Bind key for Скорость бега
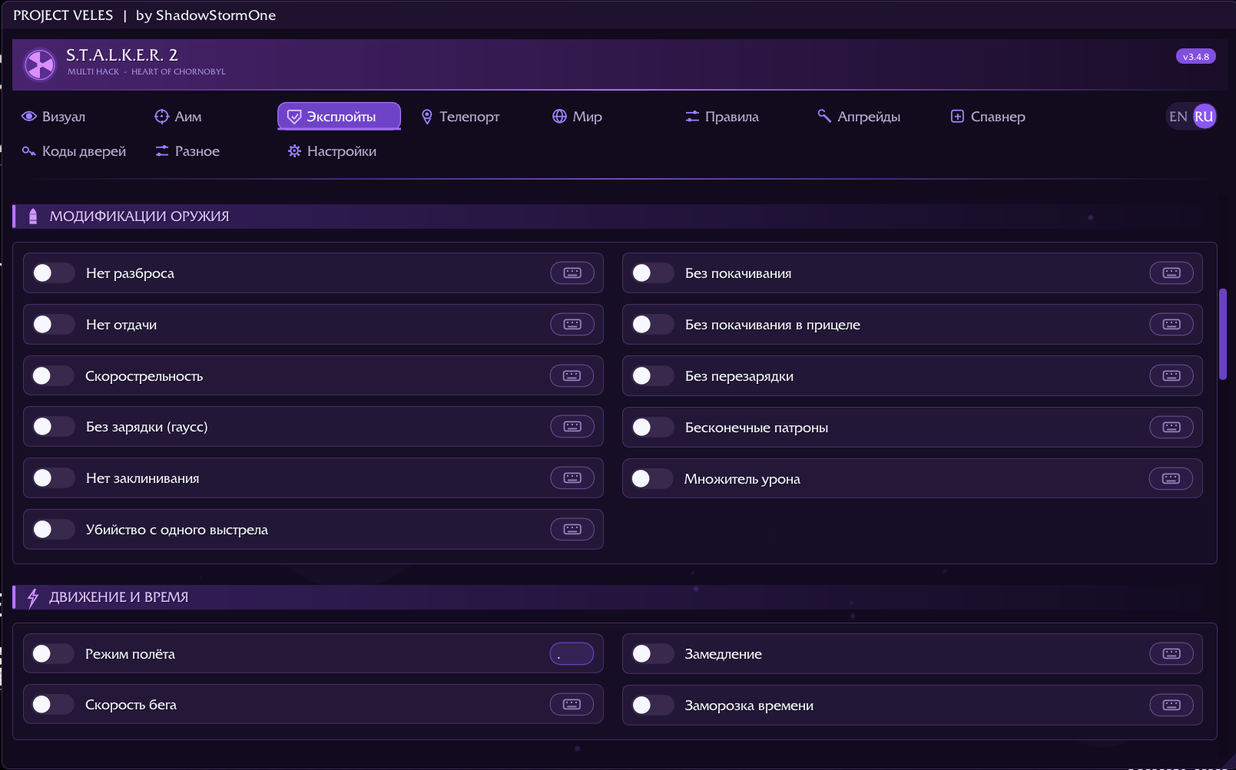The width and height of the screenshot is (1236, 770). point(572,705)
